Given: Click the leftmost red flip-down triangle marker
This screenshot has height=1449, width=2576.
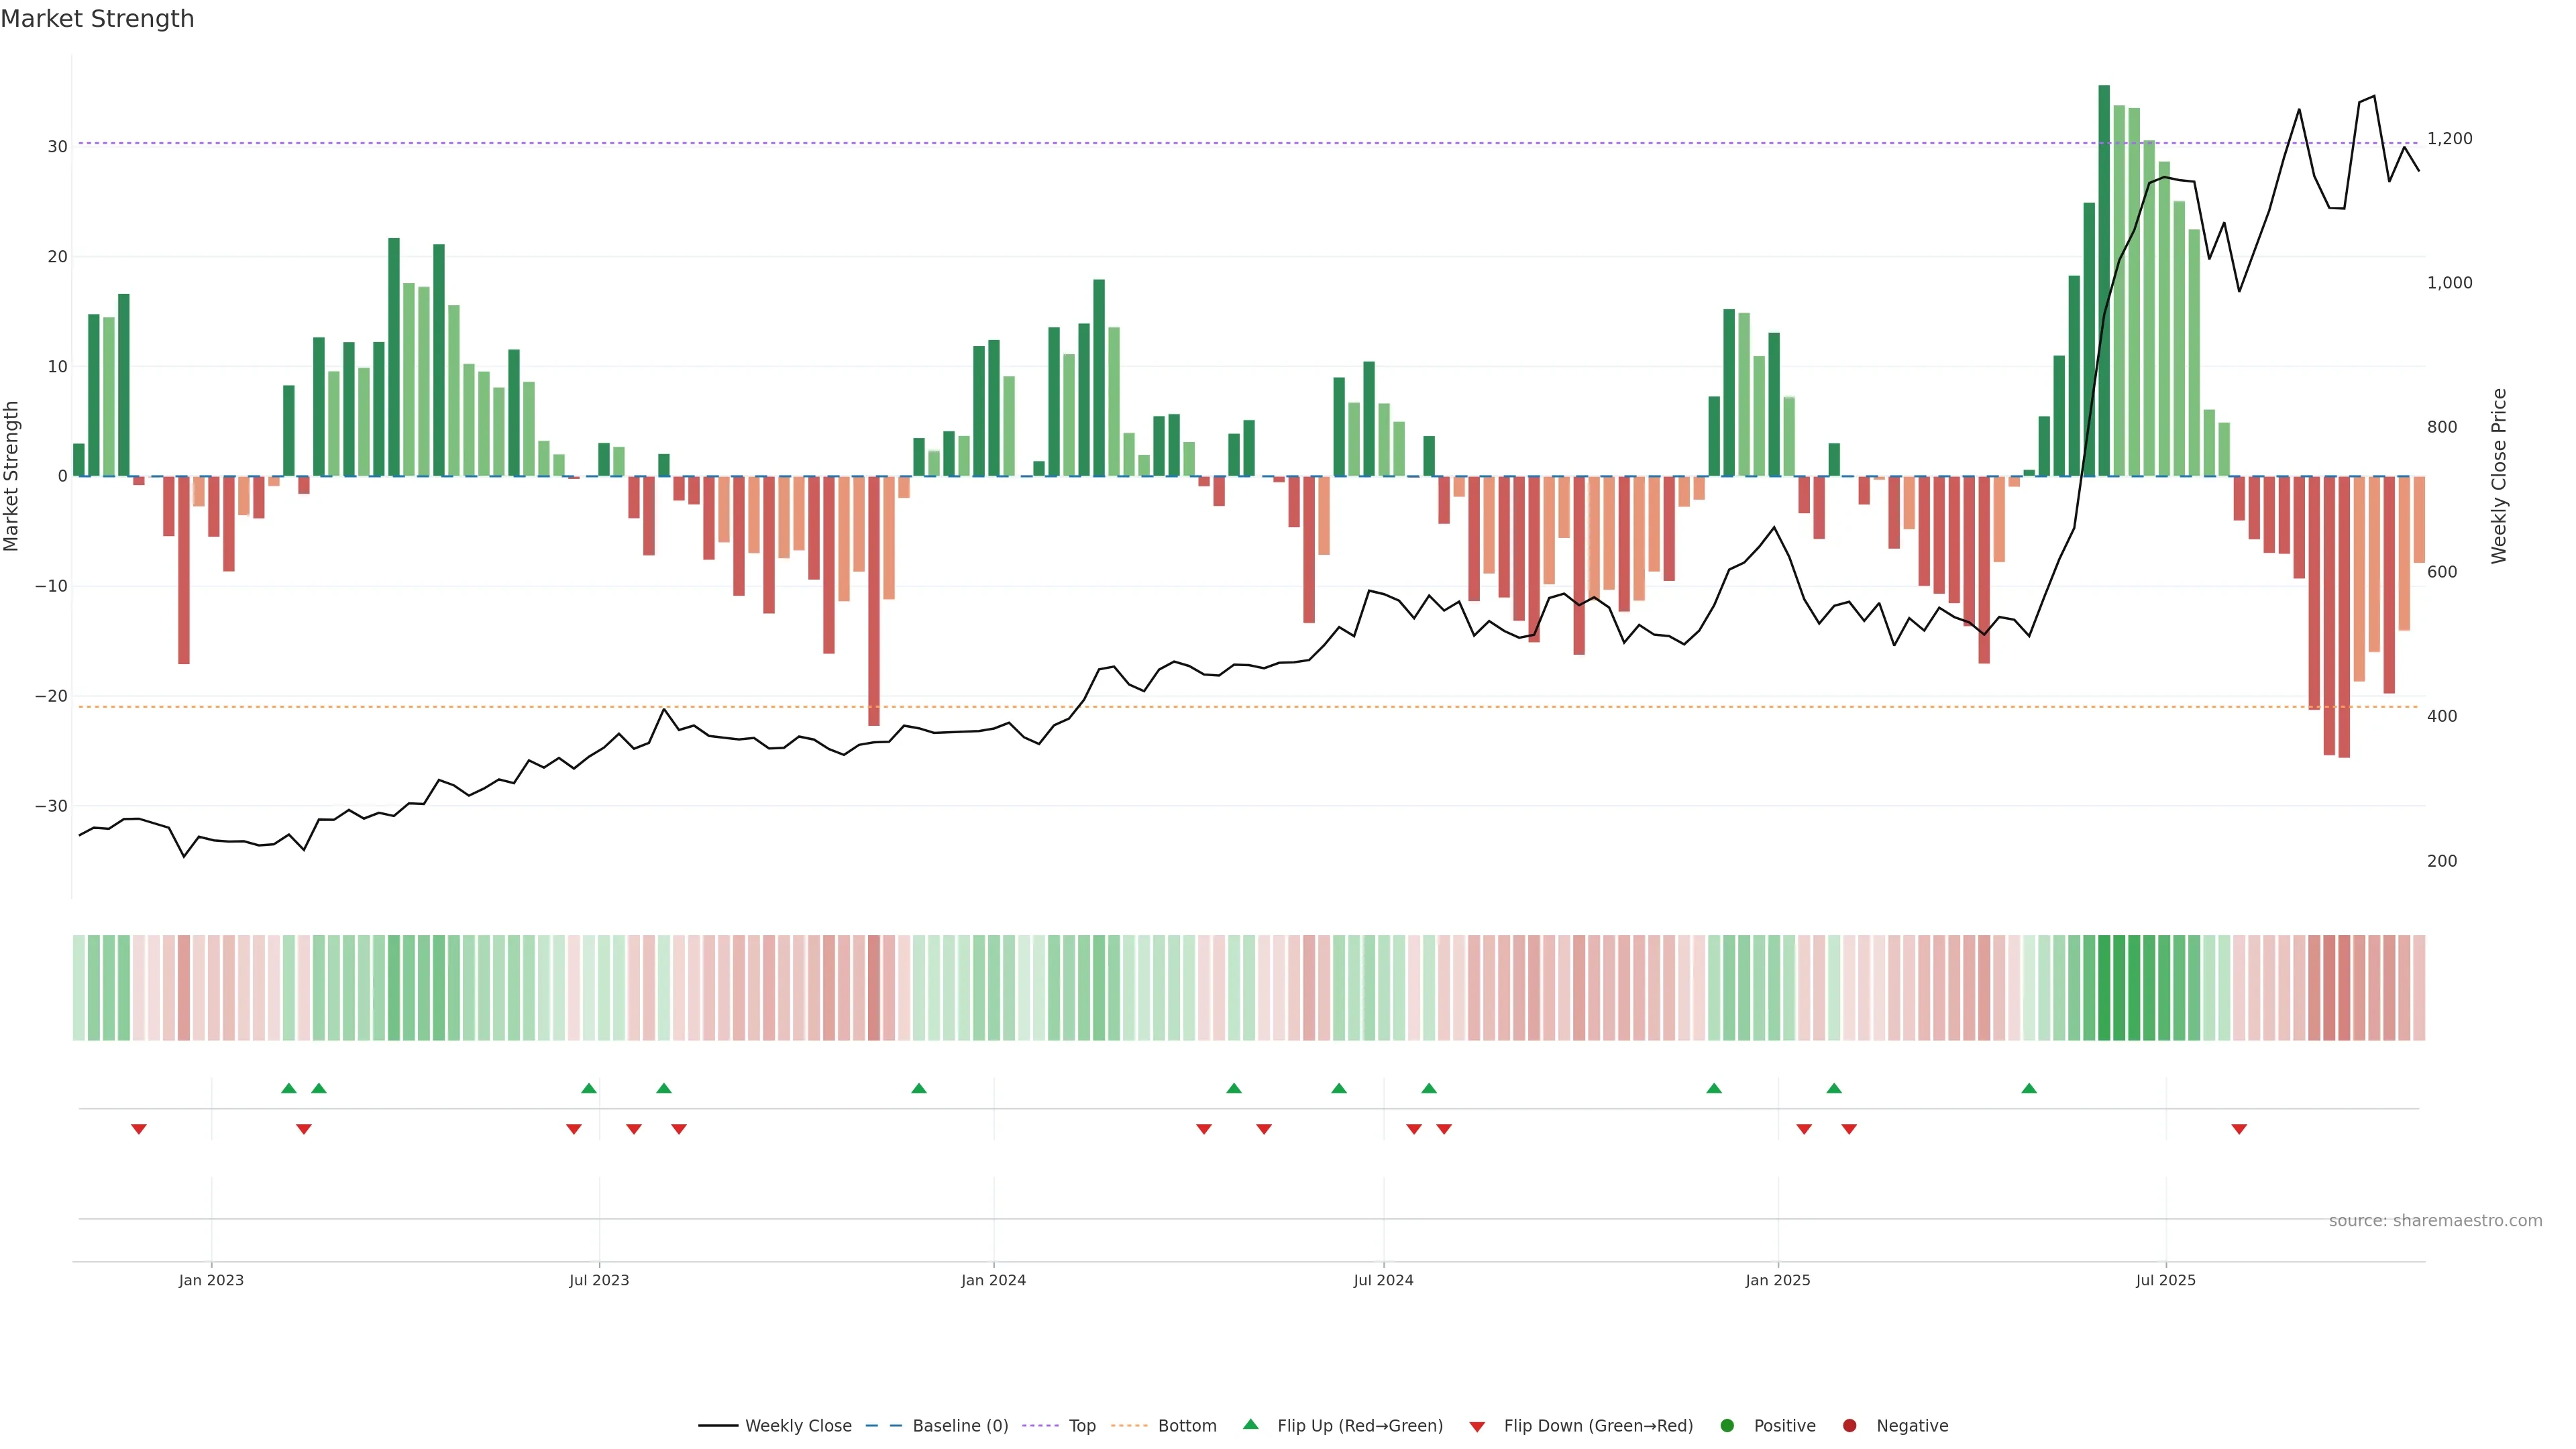Looking at the screenshot, I should [139, 1129].
